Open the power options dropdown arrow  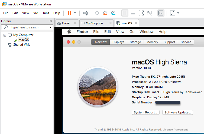click(x=75, y=13)
